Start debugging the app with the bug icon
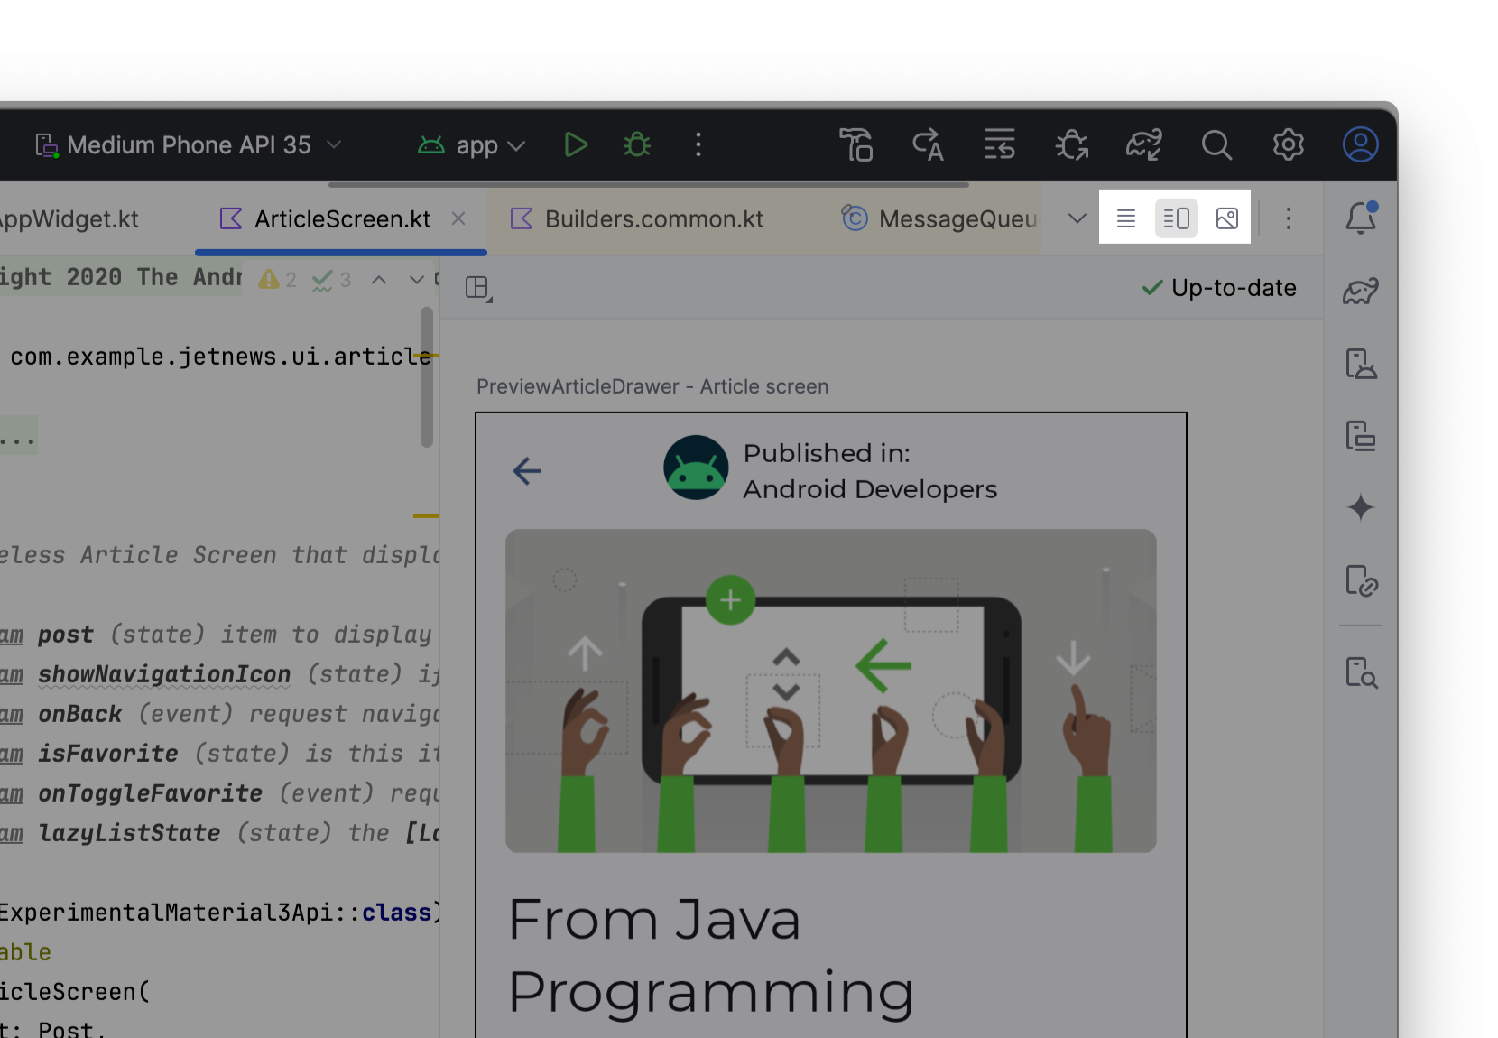 coord(637,144)
